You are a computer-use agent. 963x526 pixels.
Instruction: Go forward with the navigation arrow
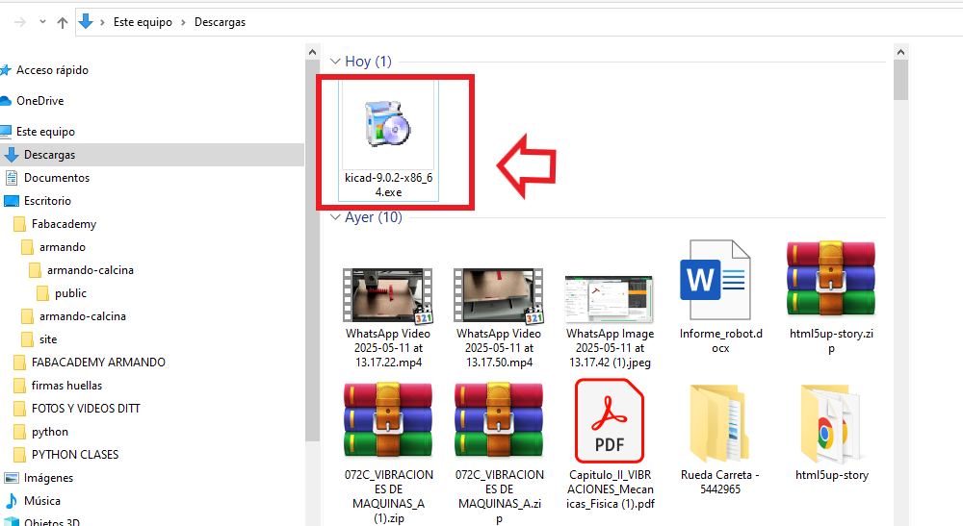pyautogui.click(x=20, y=22)
